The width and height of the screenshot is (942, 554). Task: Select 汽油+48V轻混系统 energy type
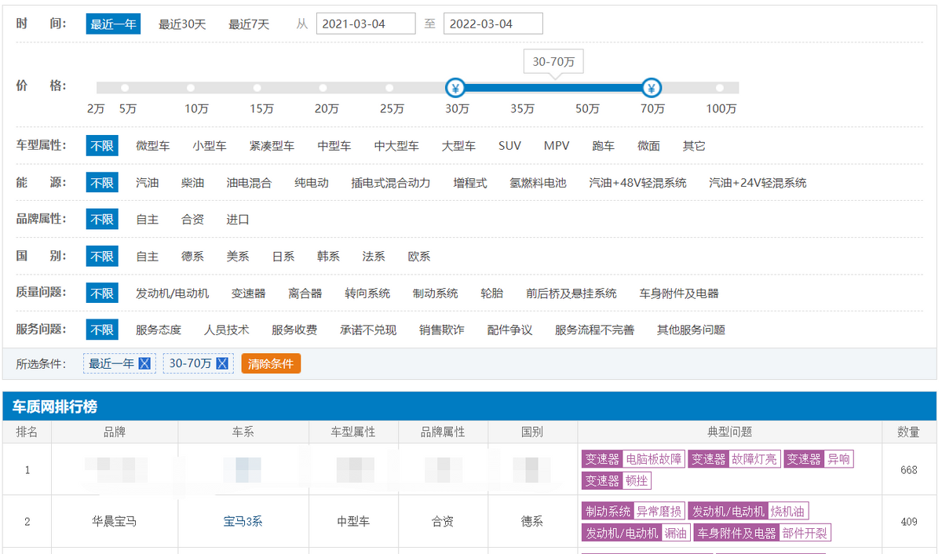click(x=638, y=183)
